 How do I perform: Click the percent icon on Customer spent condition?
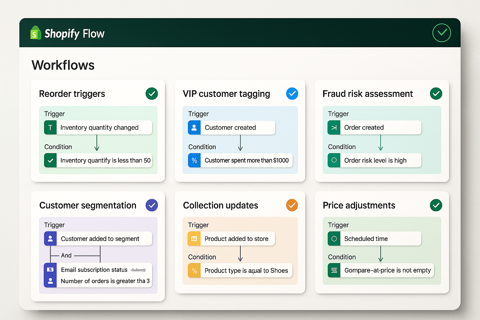pos(194,160)
